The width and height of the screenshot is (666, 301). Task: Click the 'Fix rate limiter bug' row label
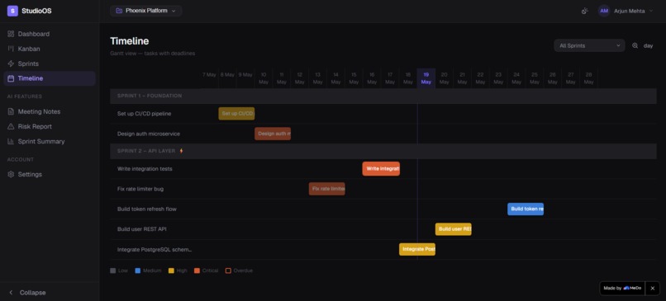[x=140, y=189]
